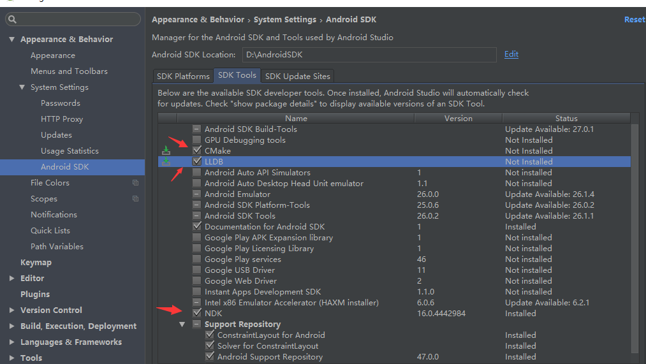Uncheck ConstraintLayout for Android
Viewport: 646px width, 364px height.
coord(210,335)
